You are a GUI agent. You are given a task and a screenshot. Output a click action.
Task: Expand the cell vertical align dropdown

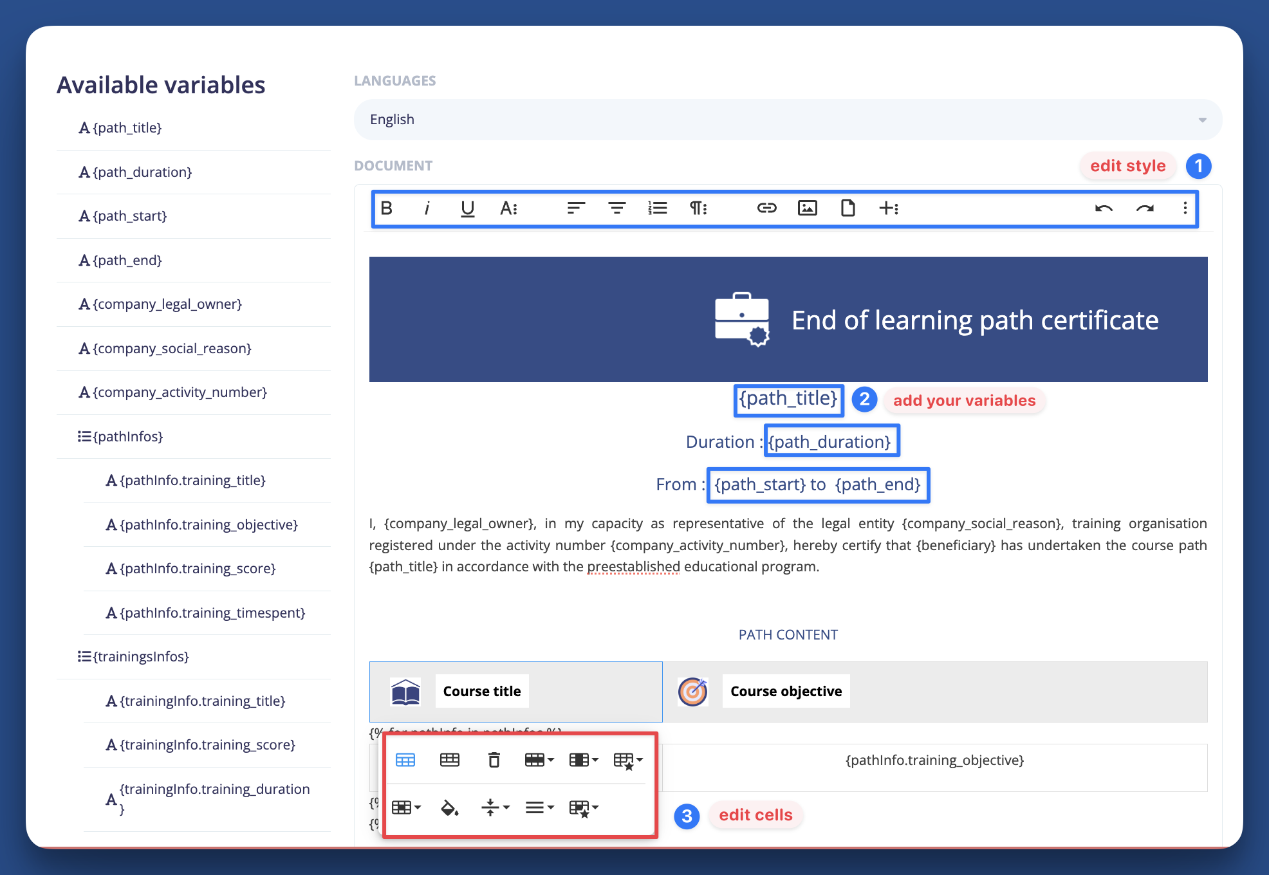tap(495, 807)
